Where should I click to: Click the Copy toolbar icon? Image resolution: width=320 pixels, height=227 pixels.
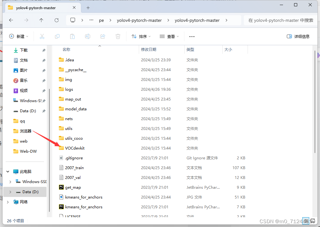tap(57, 37)
